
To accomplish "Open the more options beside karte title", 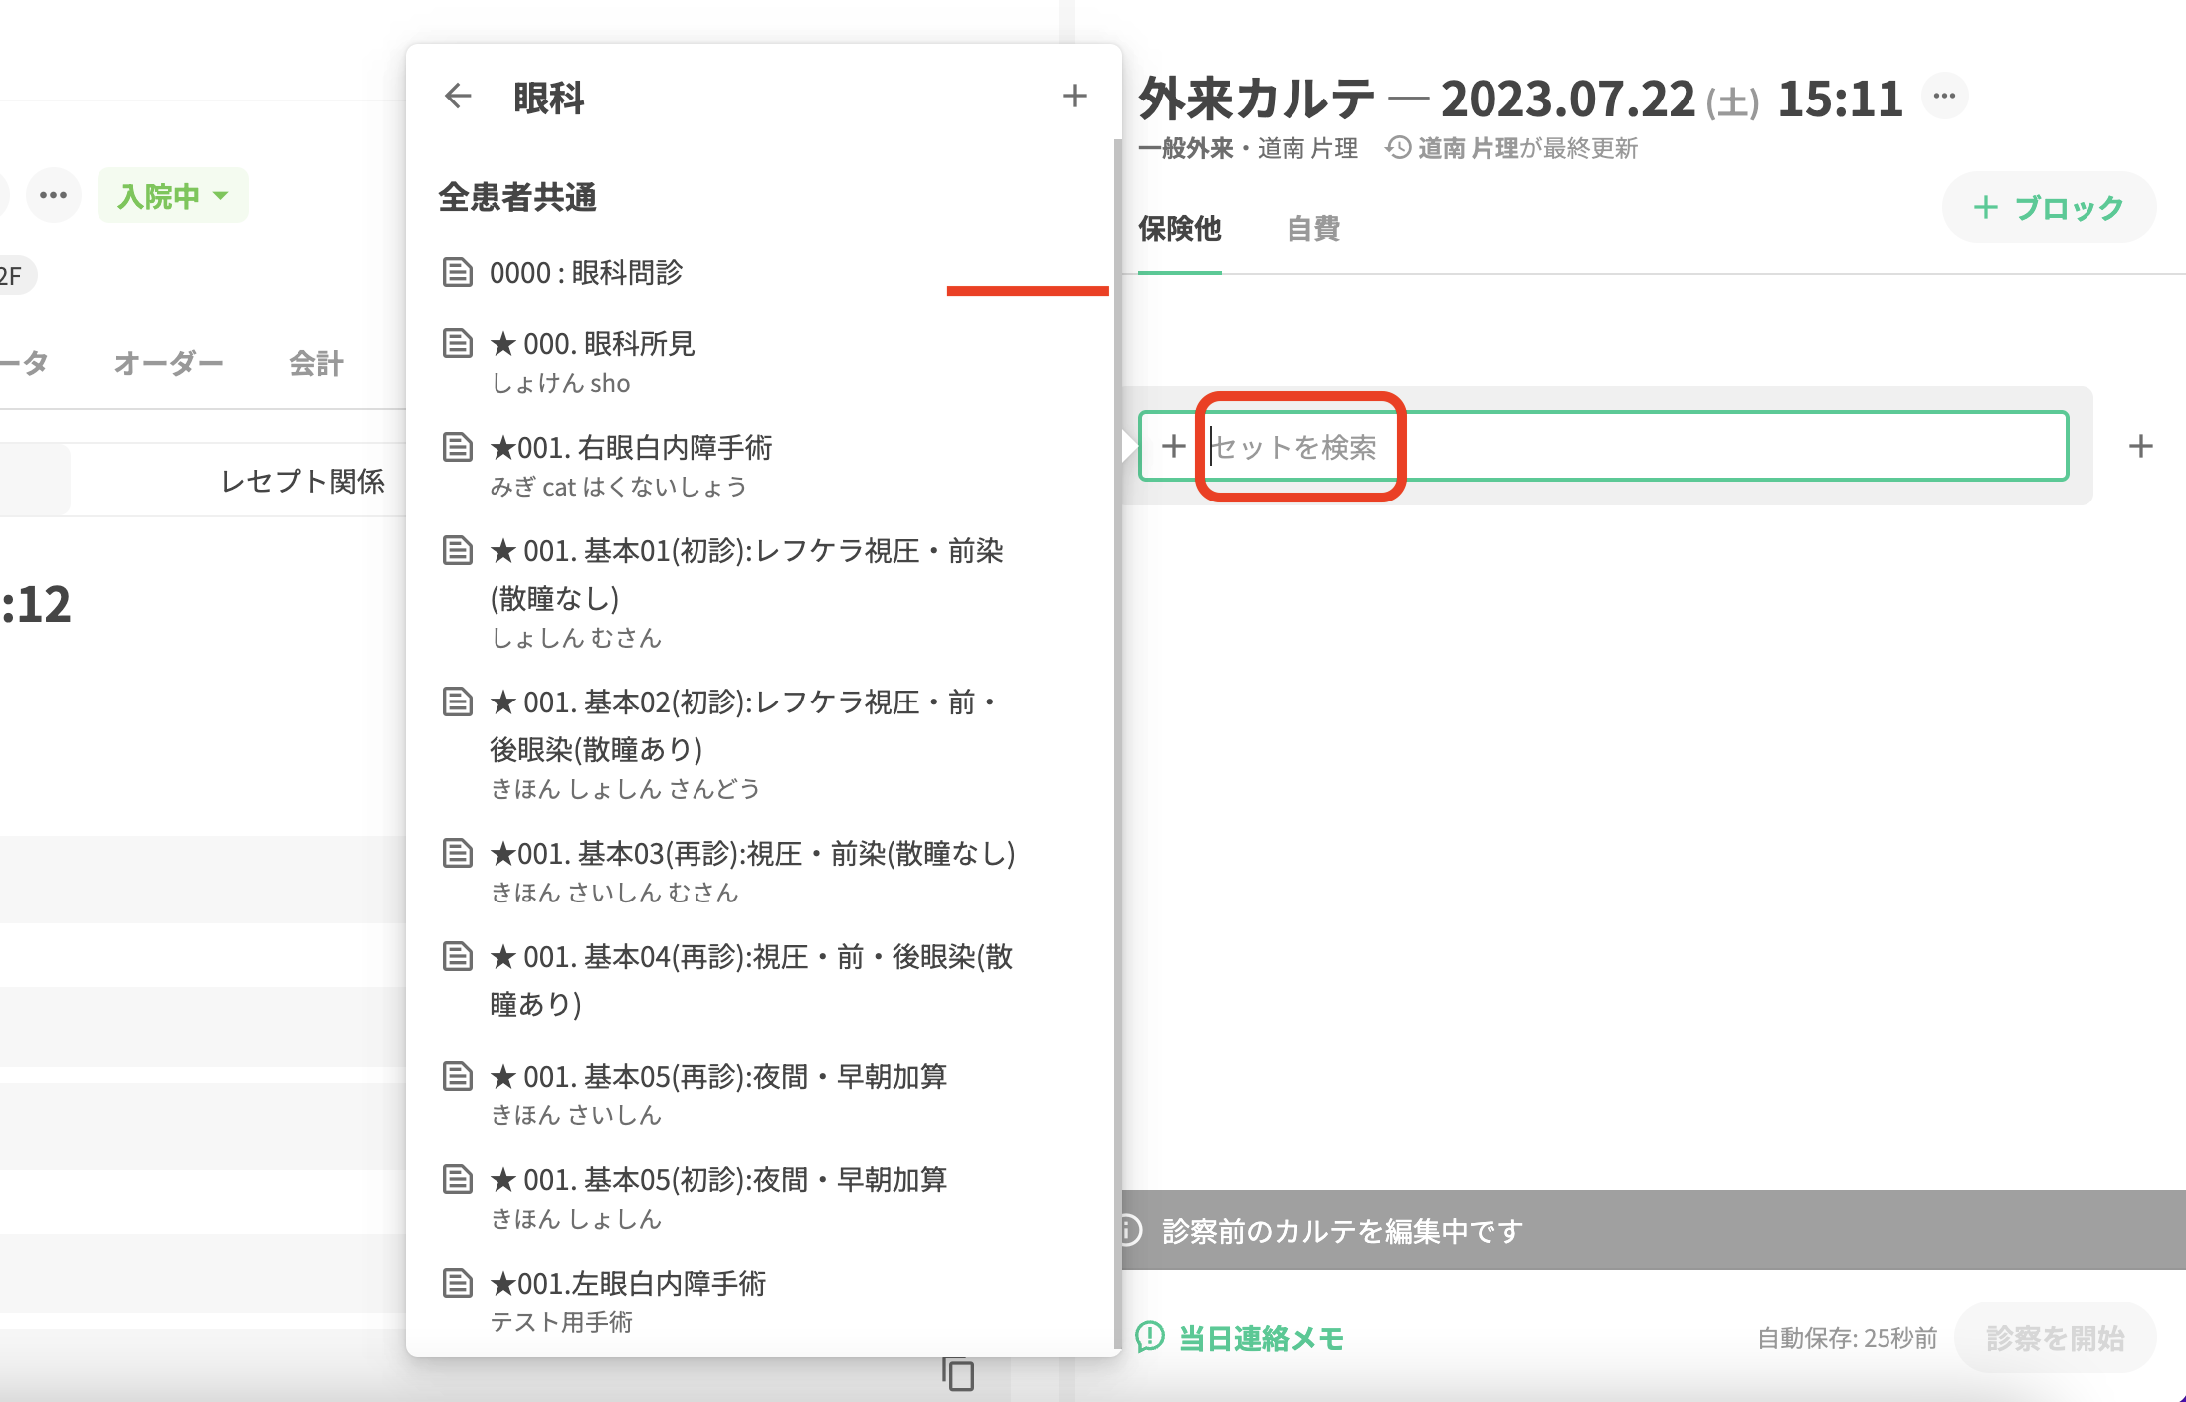I will click(1944, 97).
